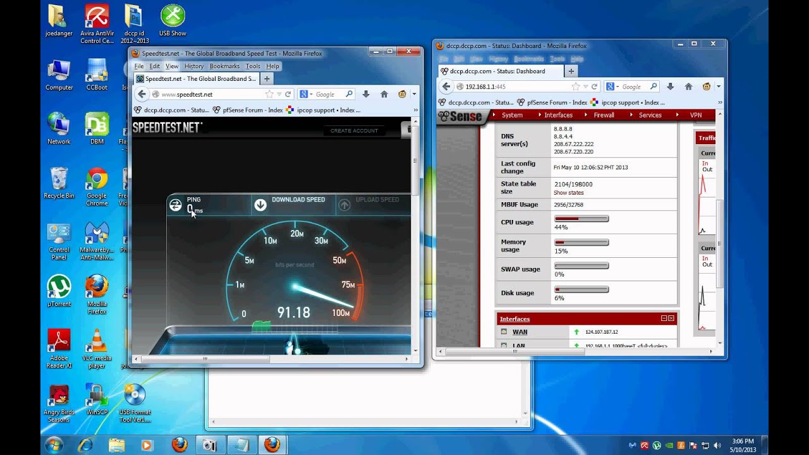Screen dimensions: 809x455
Task: Open Malwarebytes Anti-Malware desktop icon
Action: (97, 241)
